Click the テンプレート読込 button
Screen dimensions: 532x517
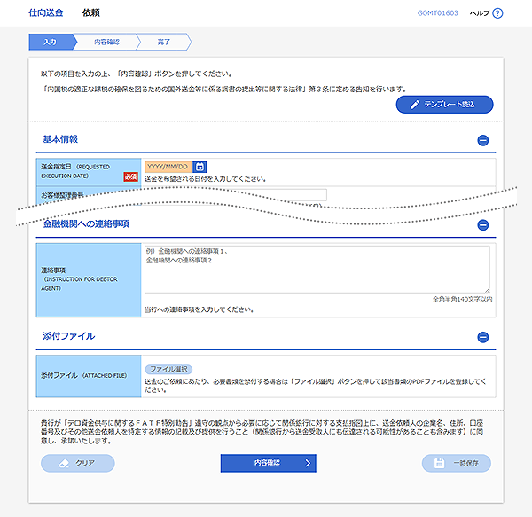click(x=444, y=105)
